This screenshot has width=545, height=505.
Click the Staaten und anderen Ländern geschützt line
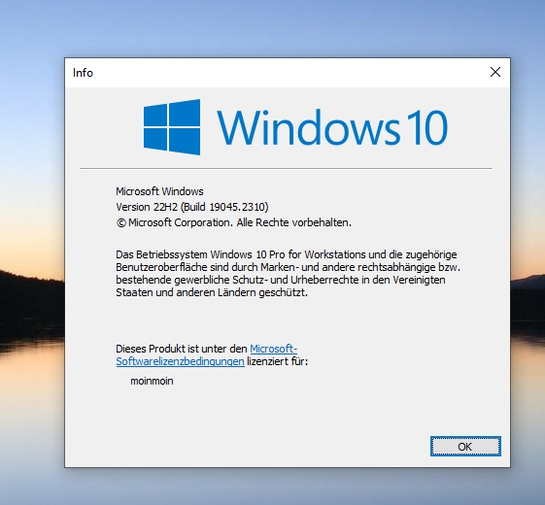212,292
